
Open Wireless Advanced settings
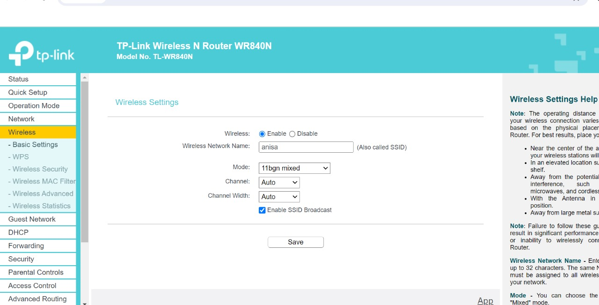[x=41, y=193]
